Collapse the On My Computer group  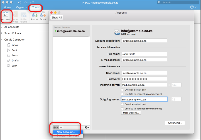(2, 39)
